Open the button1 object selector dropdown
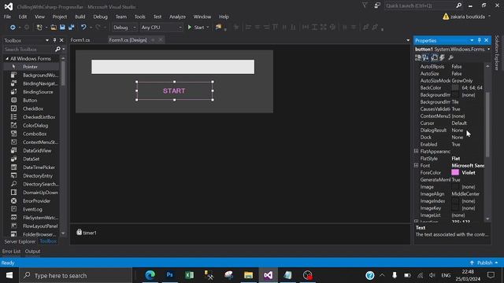504x283 pixels. coord(488,49)
